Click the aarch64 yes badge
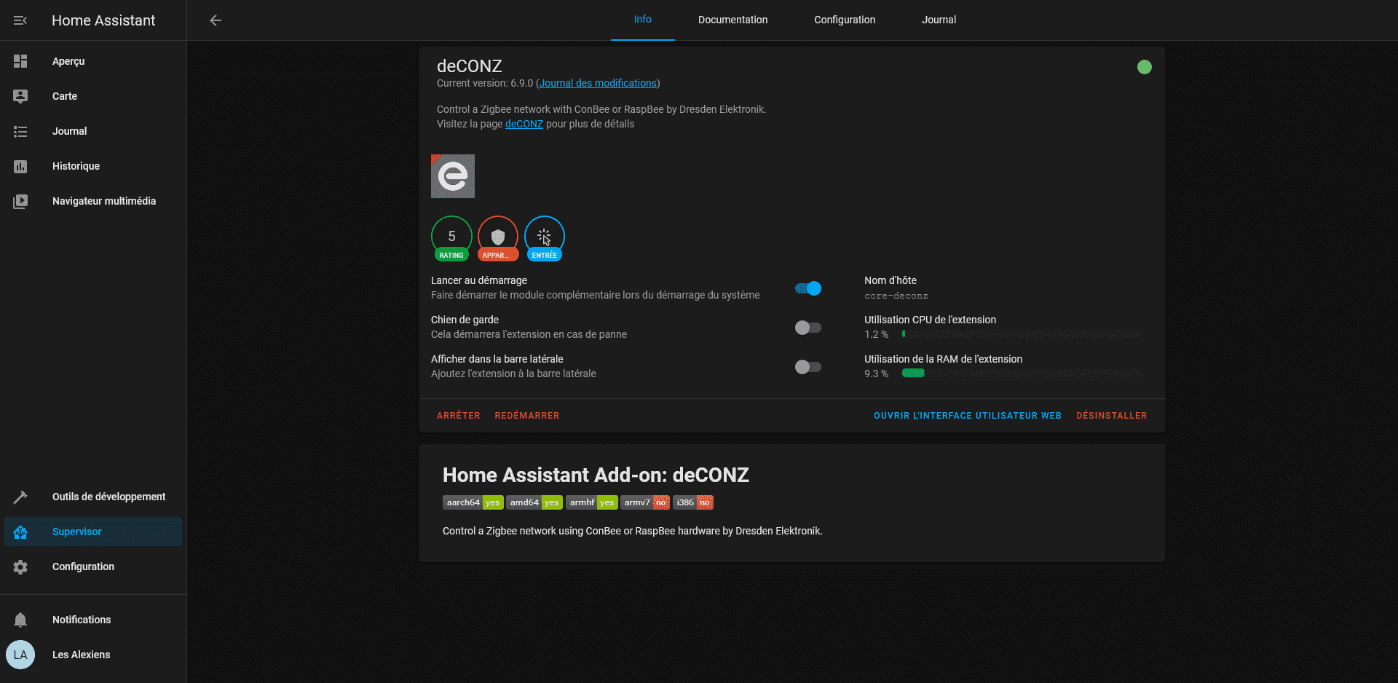 click(473, 502)
